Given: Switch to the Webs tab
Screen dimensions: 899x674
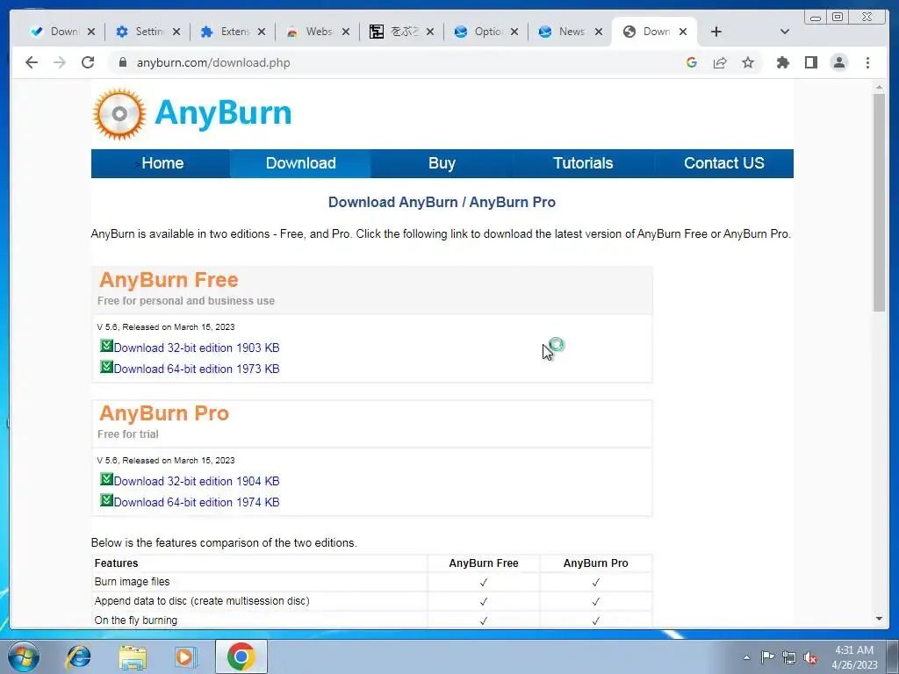Looking at the screenshot, I should click(x=317, y=32).
